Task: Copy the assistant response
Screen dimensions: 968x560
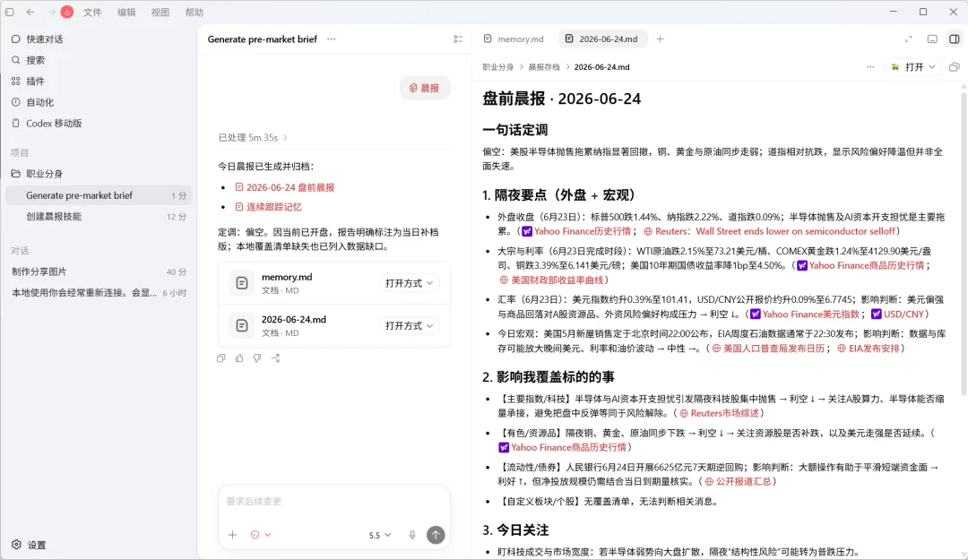Action: point(221,358)
